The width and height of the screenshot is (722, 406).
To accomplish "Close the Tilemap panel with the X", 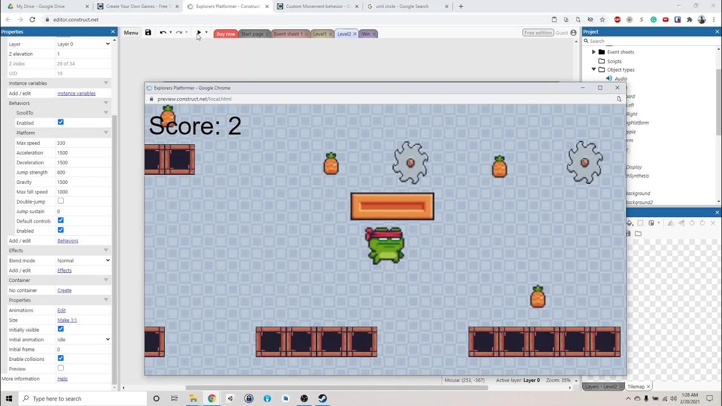I will click(x=717, y=212).
